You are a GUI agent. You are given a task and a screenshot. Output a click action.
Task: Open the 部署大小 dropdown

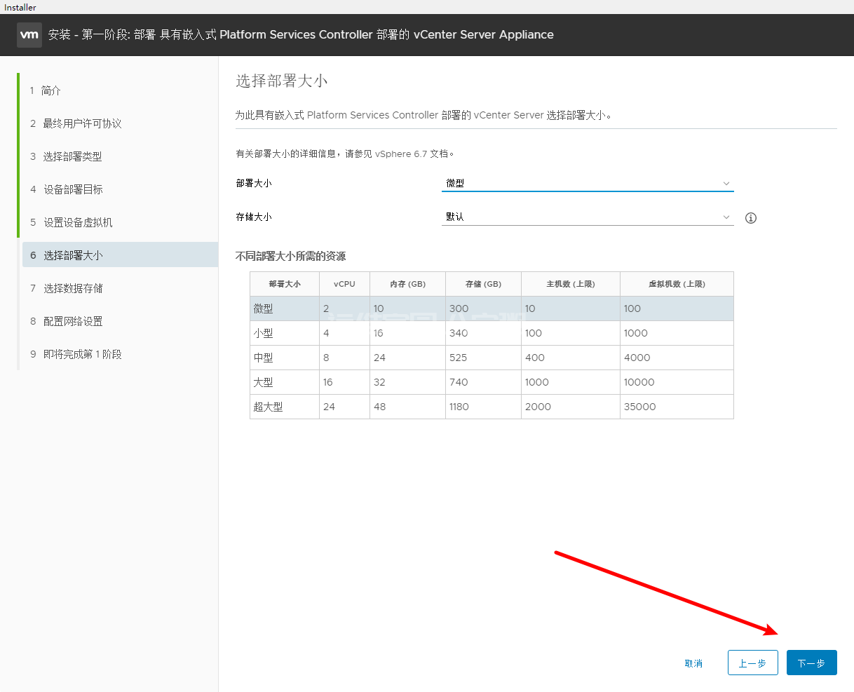click(x=588, y=183)
